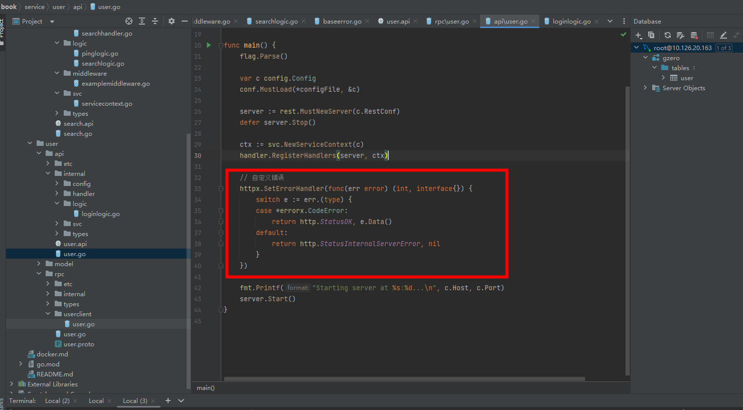Screen dimensions: 743x410
Task: Open user.proto in Project tree
Action: point(79,344)
